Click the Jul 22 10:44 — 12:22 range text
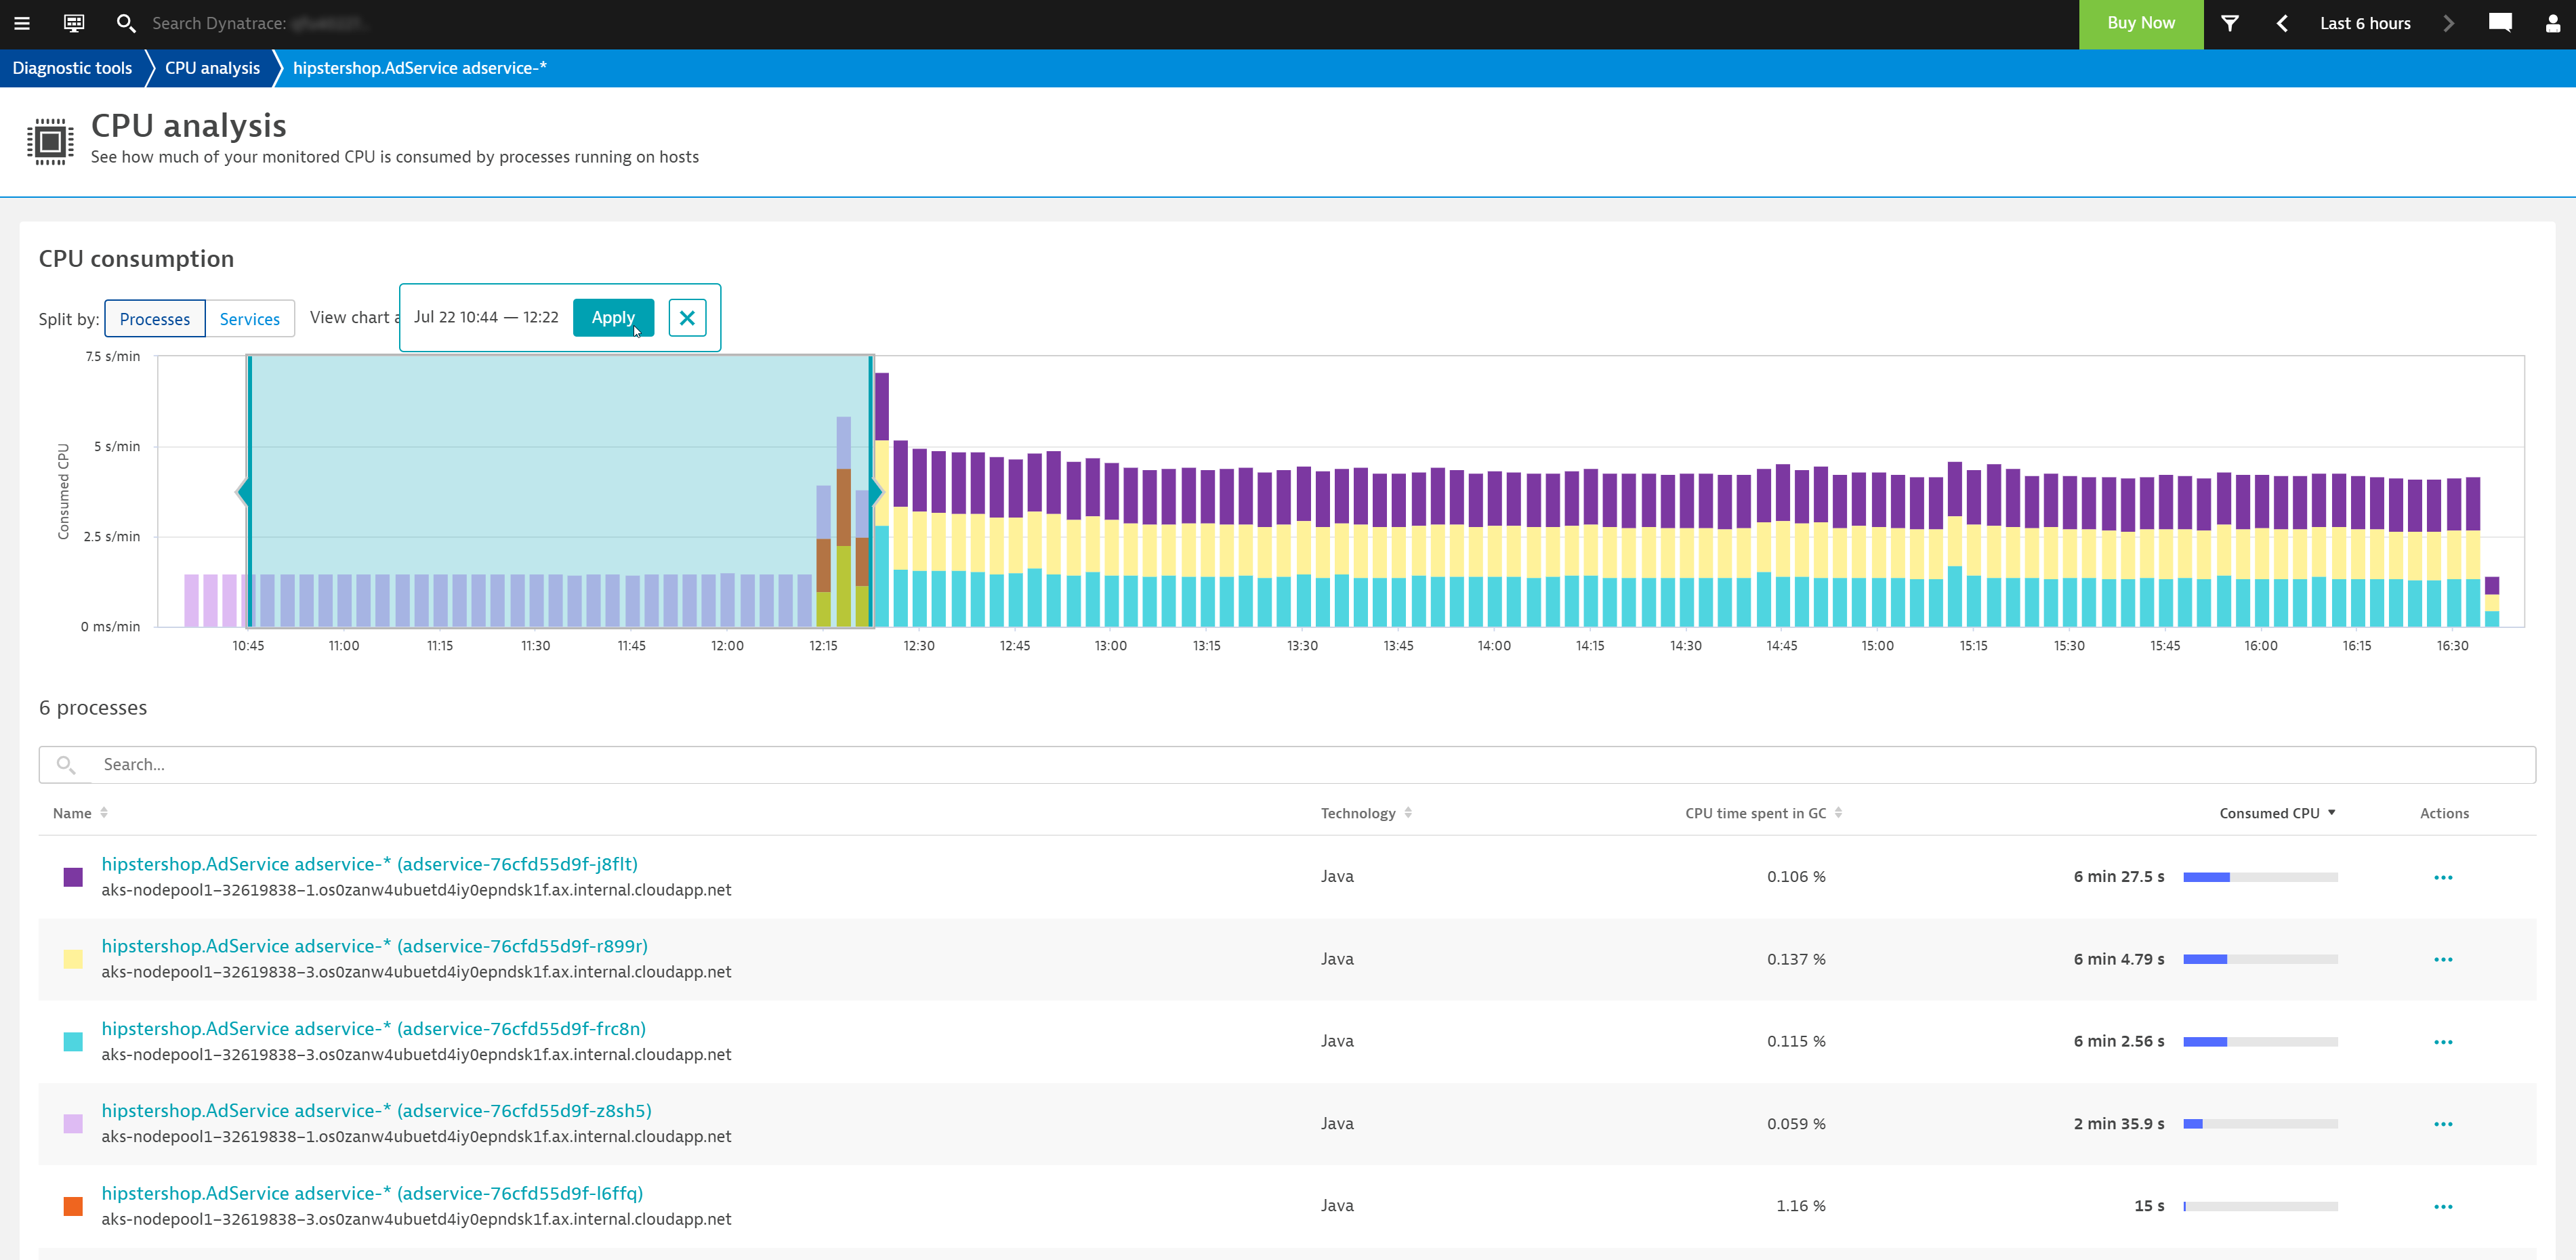 (x=486, y=318)
